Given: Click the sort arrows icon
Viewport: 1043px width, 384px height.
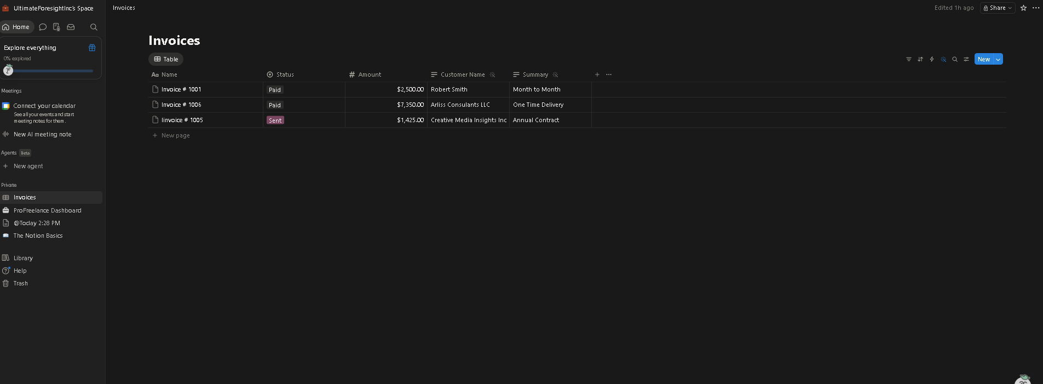Looking at the screenshot, I should point(920,59).
